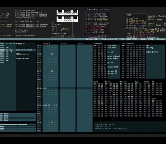Click Track 1 row 0040 command value 08
The image size is (166, 144).
point(52,71)
